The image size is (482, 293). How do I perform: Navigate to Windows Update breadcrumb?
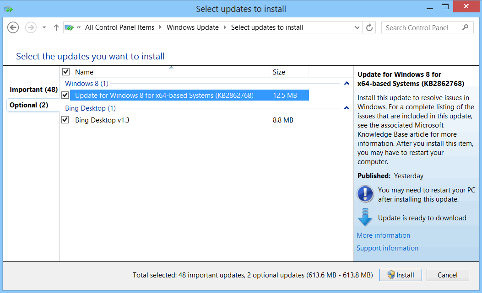[x=192, y=27]
